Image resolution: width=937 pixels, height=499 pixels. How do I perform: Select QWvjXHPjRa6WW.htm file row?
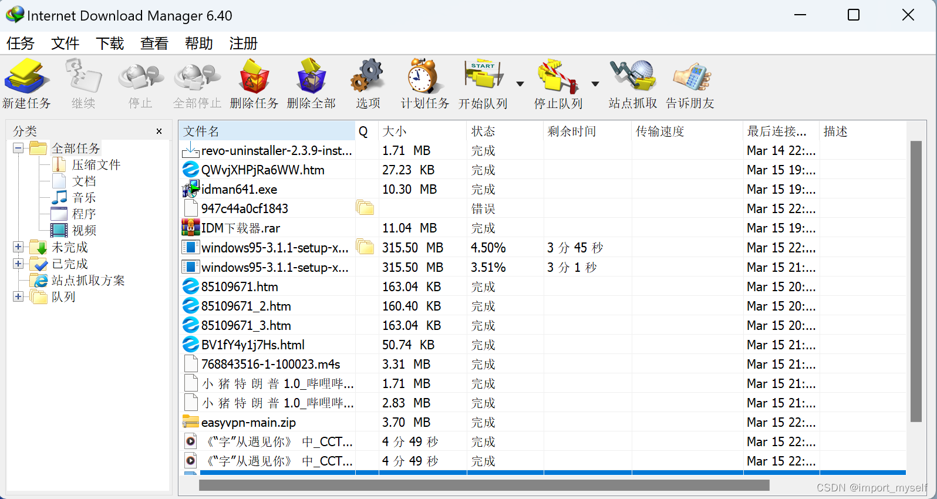click(x=543, y=170)
